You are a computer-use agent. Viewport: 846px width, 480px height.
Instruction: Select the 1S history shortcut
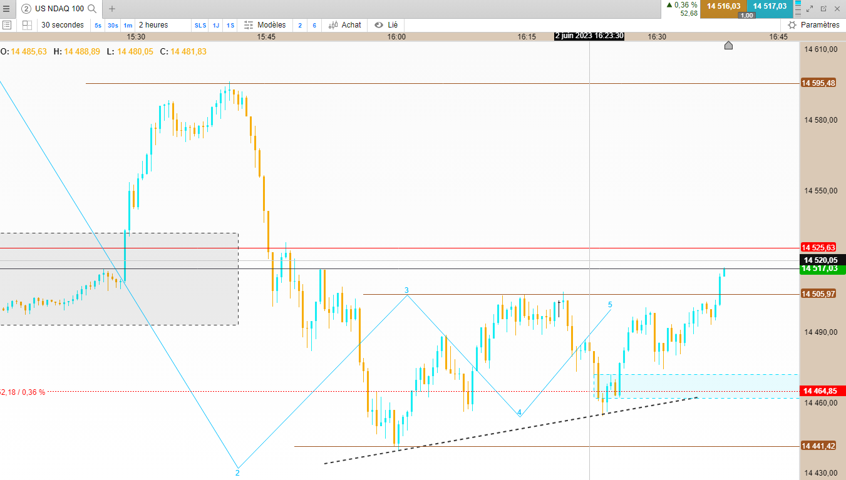tap(230, 25)
